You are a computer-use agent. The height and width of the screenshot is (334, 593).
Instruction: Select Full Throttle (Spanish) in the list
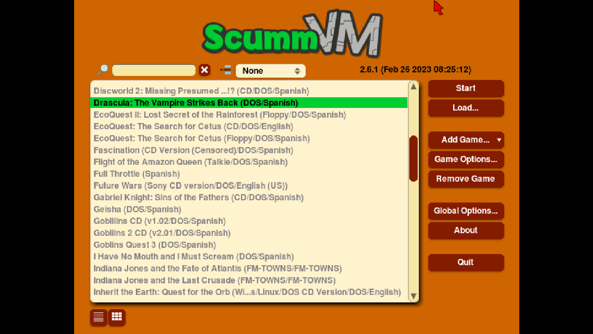pyautogui.click(x=136, y=174)
